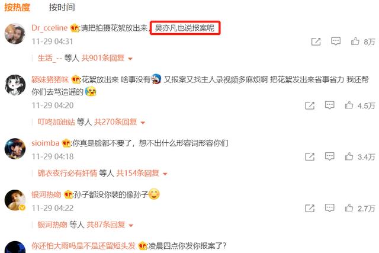Open Dr_cceline's profile via username
Viewport: 379px width, 253px height.
click(x=50, y=28)
